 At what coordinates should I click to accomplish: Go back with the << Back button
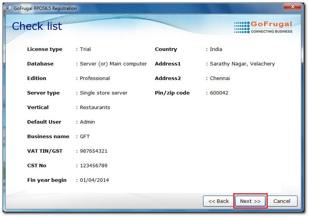218,201
